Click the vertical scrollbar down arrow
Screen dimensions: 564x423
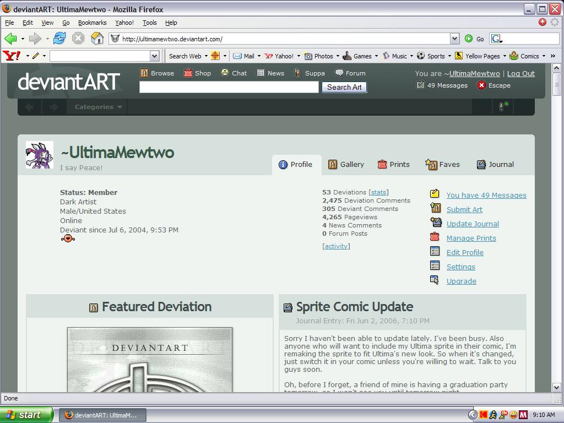(556, 387)
